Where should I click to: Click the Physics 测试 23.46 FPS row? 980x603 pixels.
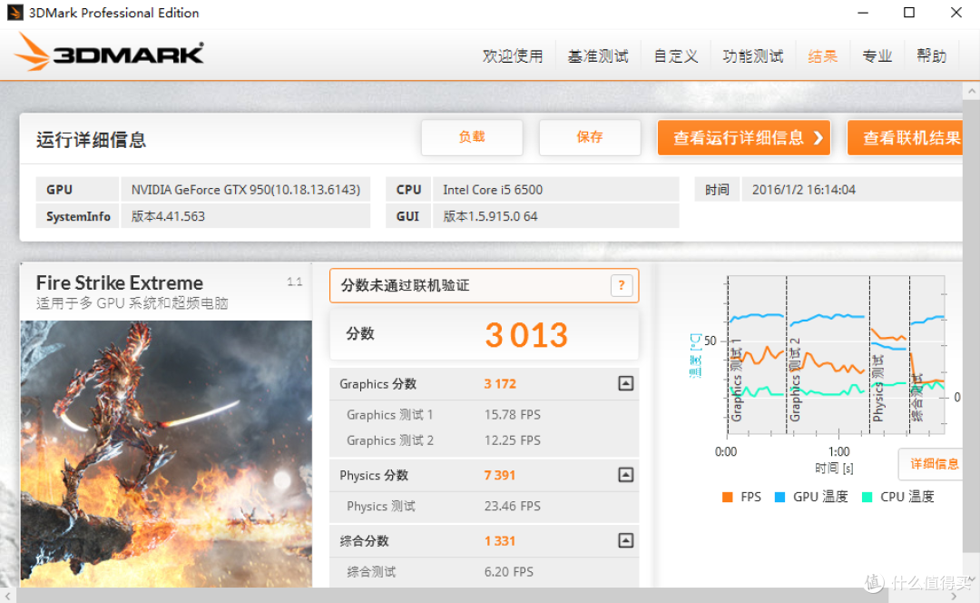pyautogui.click(x=484, y=506)
